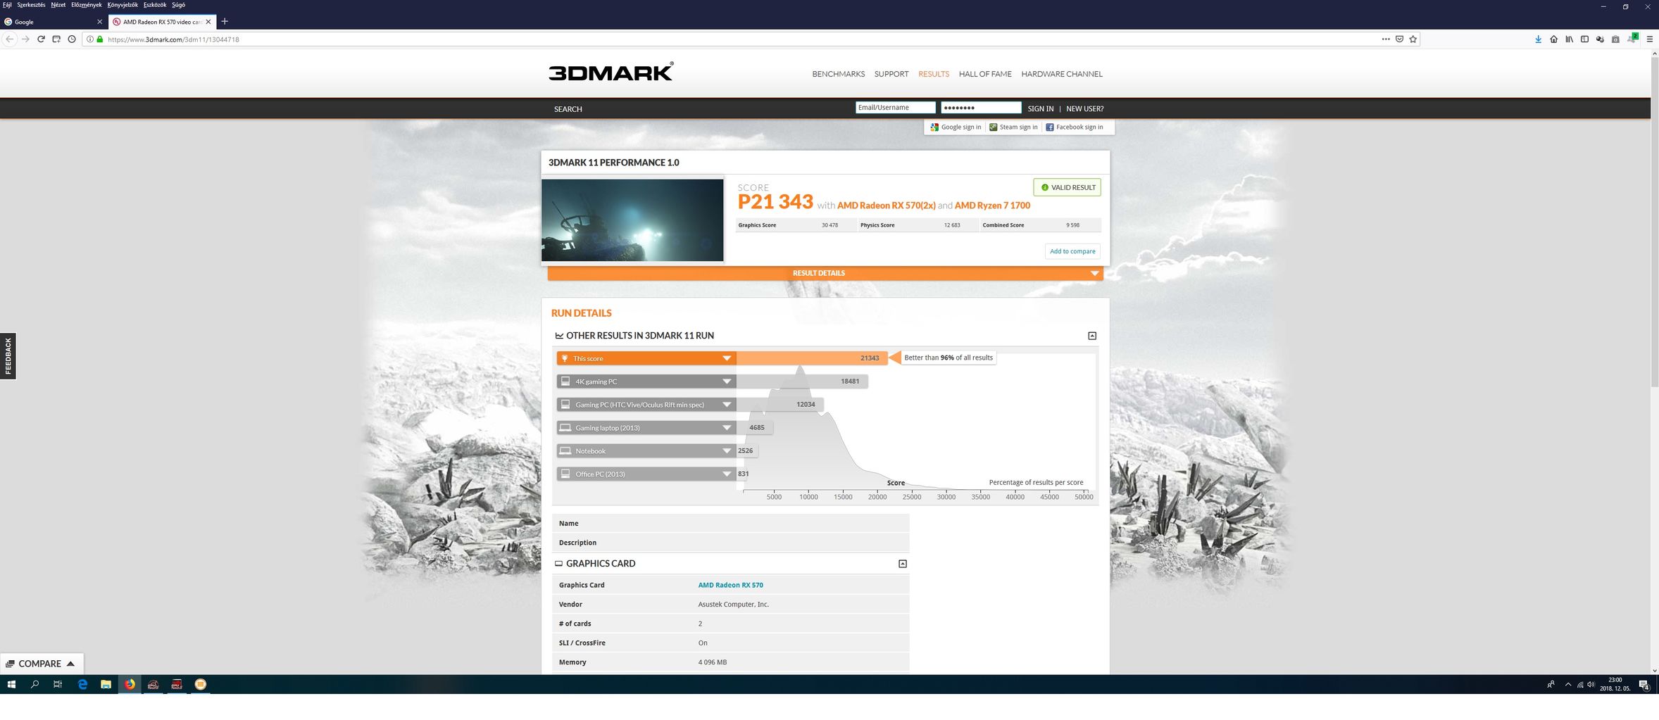Open the Fájl menu
The width and height of the screenshot is (1659, 720).
(x=7, y=5)
